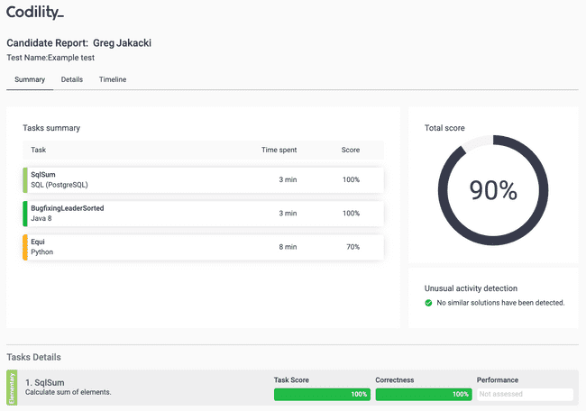Click the Correctness 100% progress bar

click(424, 394)
